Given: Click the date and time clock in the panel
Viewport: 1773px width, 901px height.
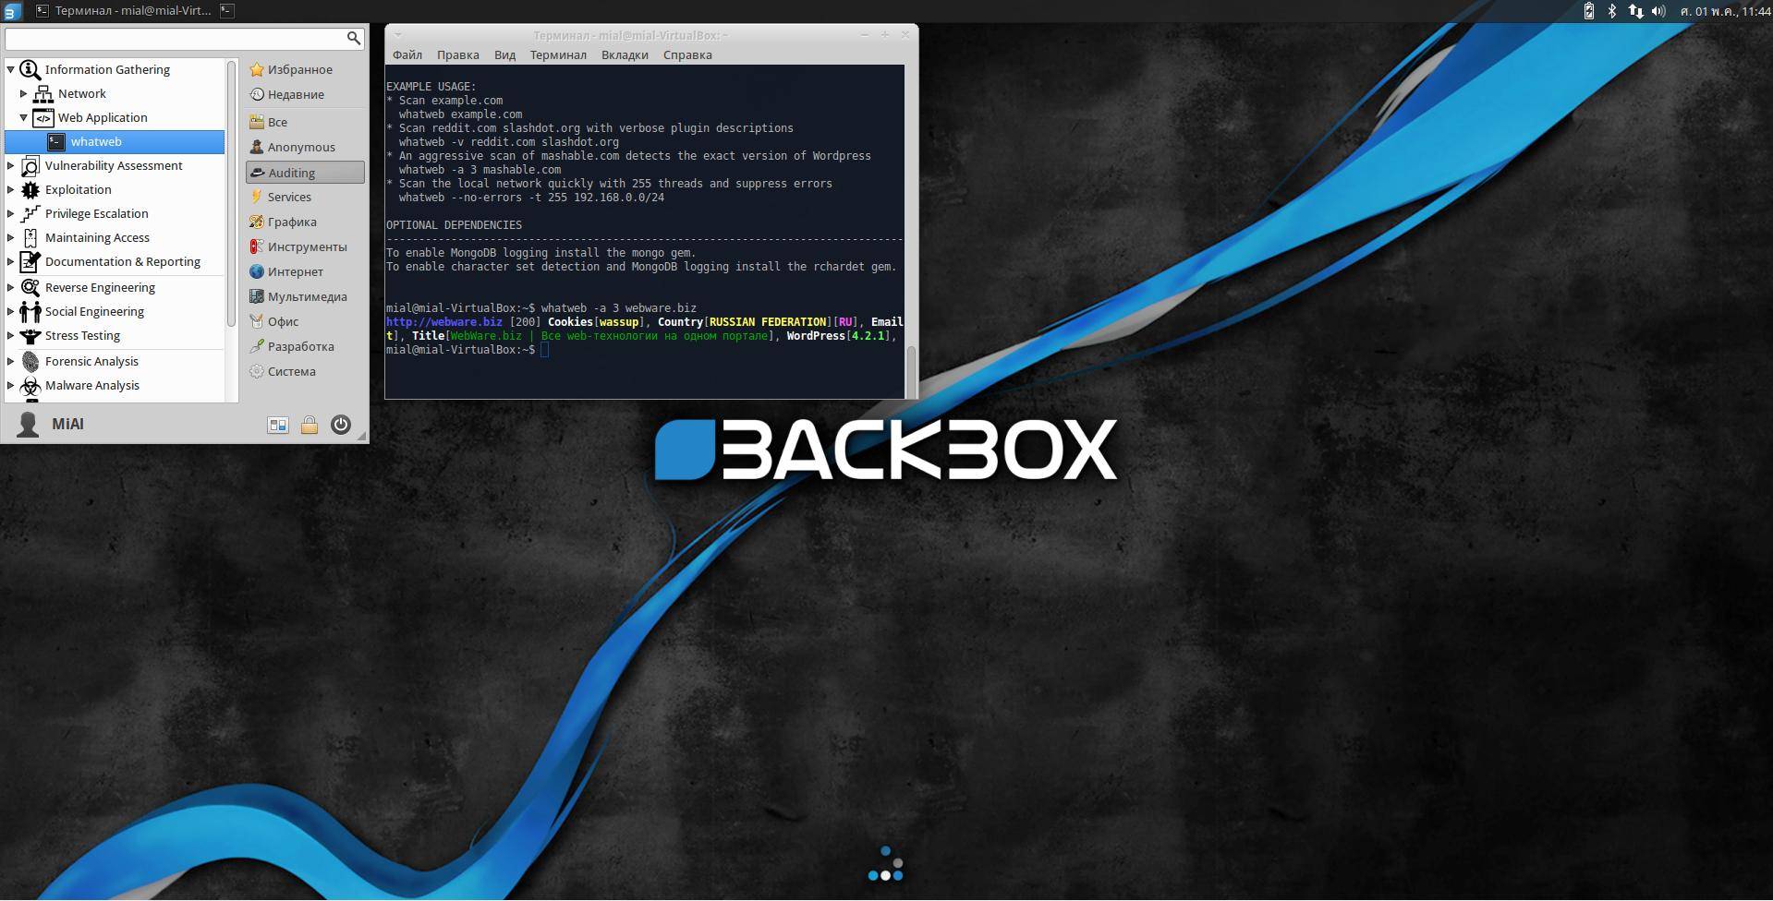Looking at the screenshot, I should click(x=1725, y=11).
